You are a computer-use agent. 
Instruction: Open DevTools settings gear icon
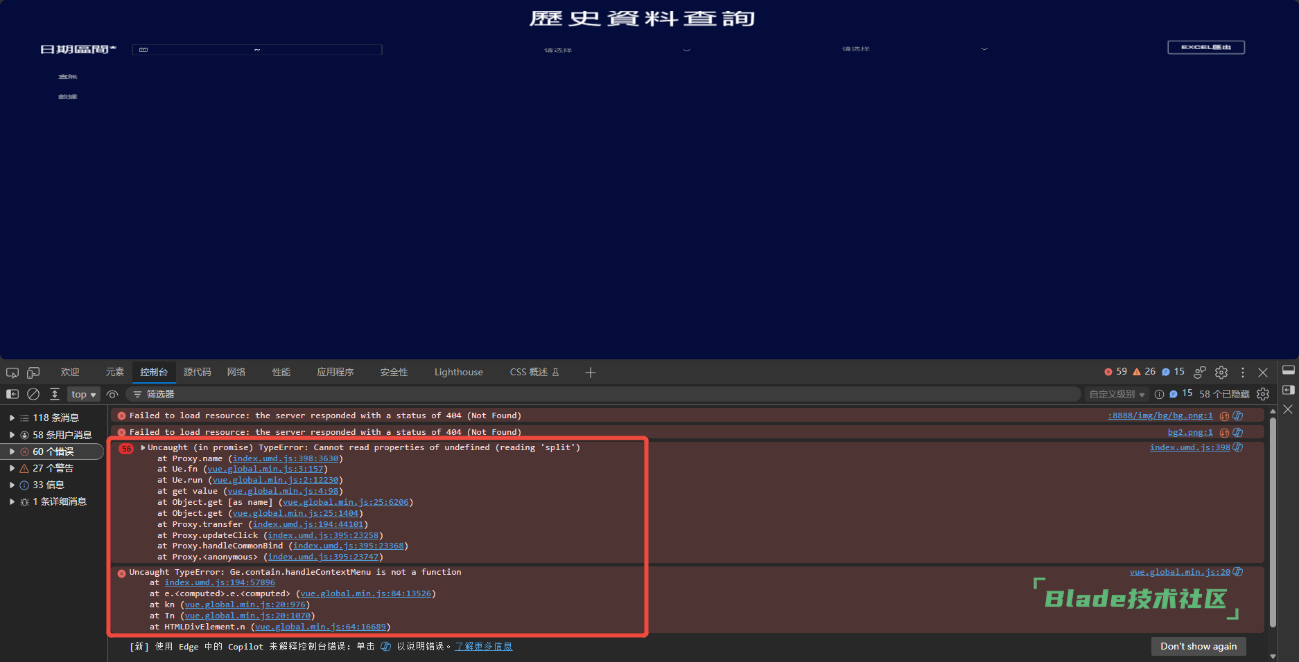pos(1221,373)
